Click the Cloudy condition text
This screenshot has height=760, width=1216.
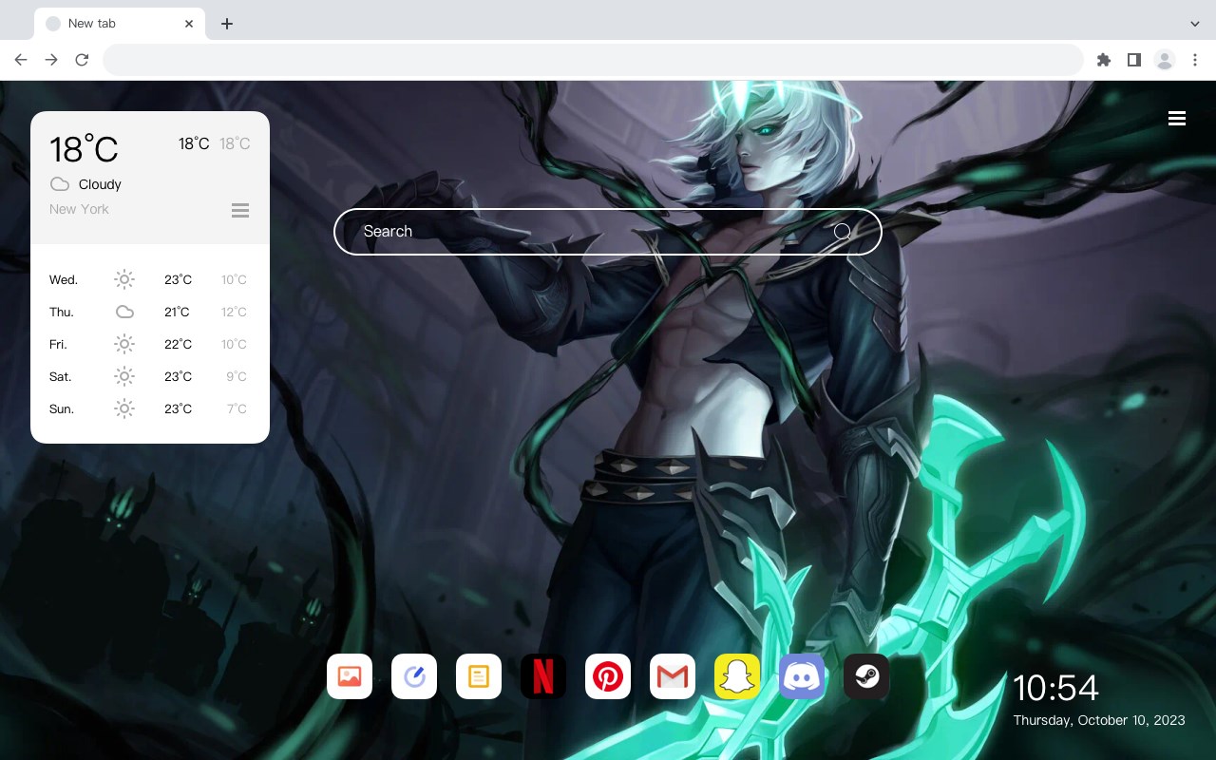pos(100,184)
